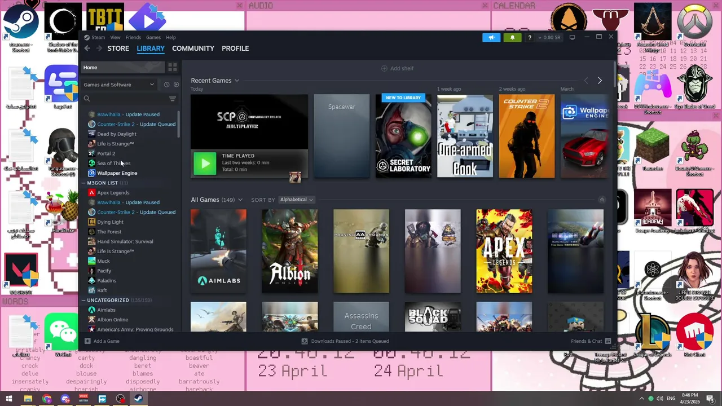Image resolution: width=722 pixels, height=406 pixels.
Task: Select Home in library sidebar
Action: (x=123, y=67)
